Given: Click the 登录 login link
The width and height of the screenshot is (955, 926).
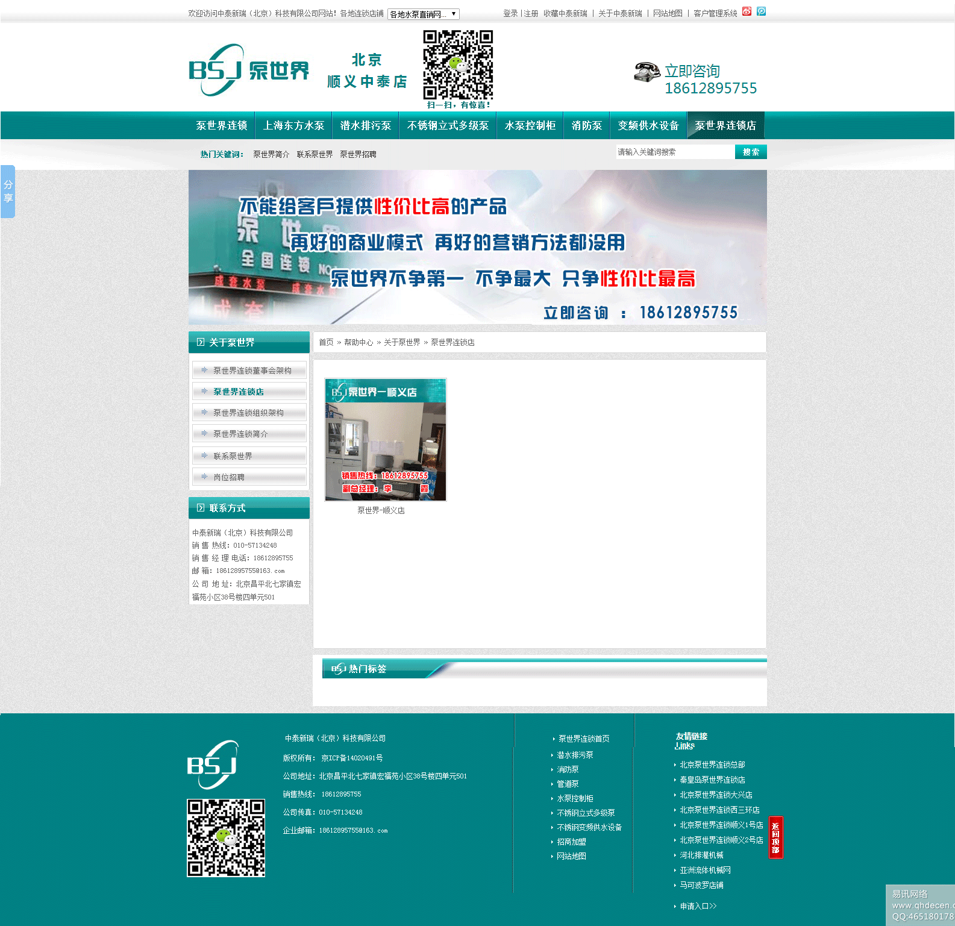Looking at the screenshot, I should [510, 13].
